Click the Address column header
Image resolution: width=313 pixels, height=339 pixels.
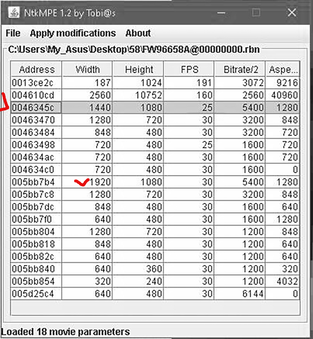pyautogui.click(x=36, y=69)
